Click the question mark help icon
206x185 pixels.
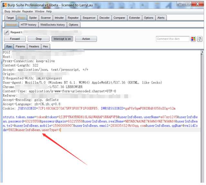200,39
